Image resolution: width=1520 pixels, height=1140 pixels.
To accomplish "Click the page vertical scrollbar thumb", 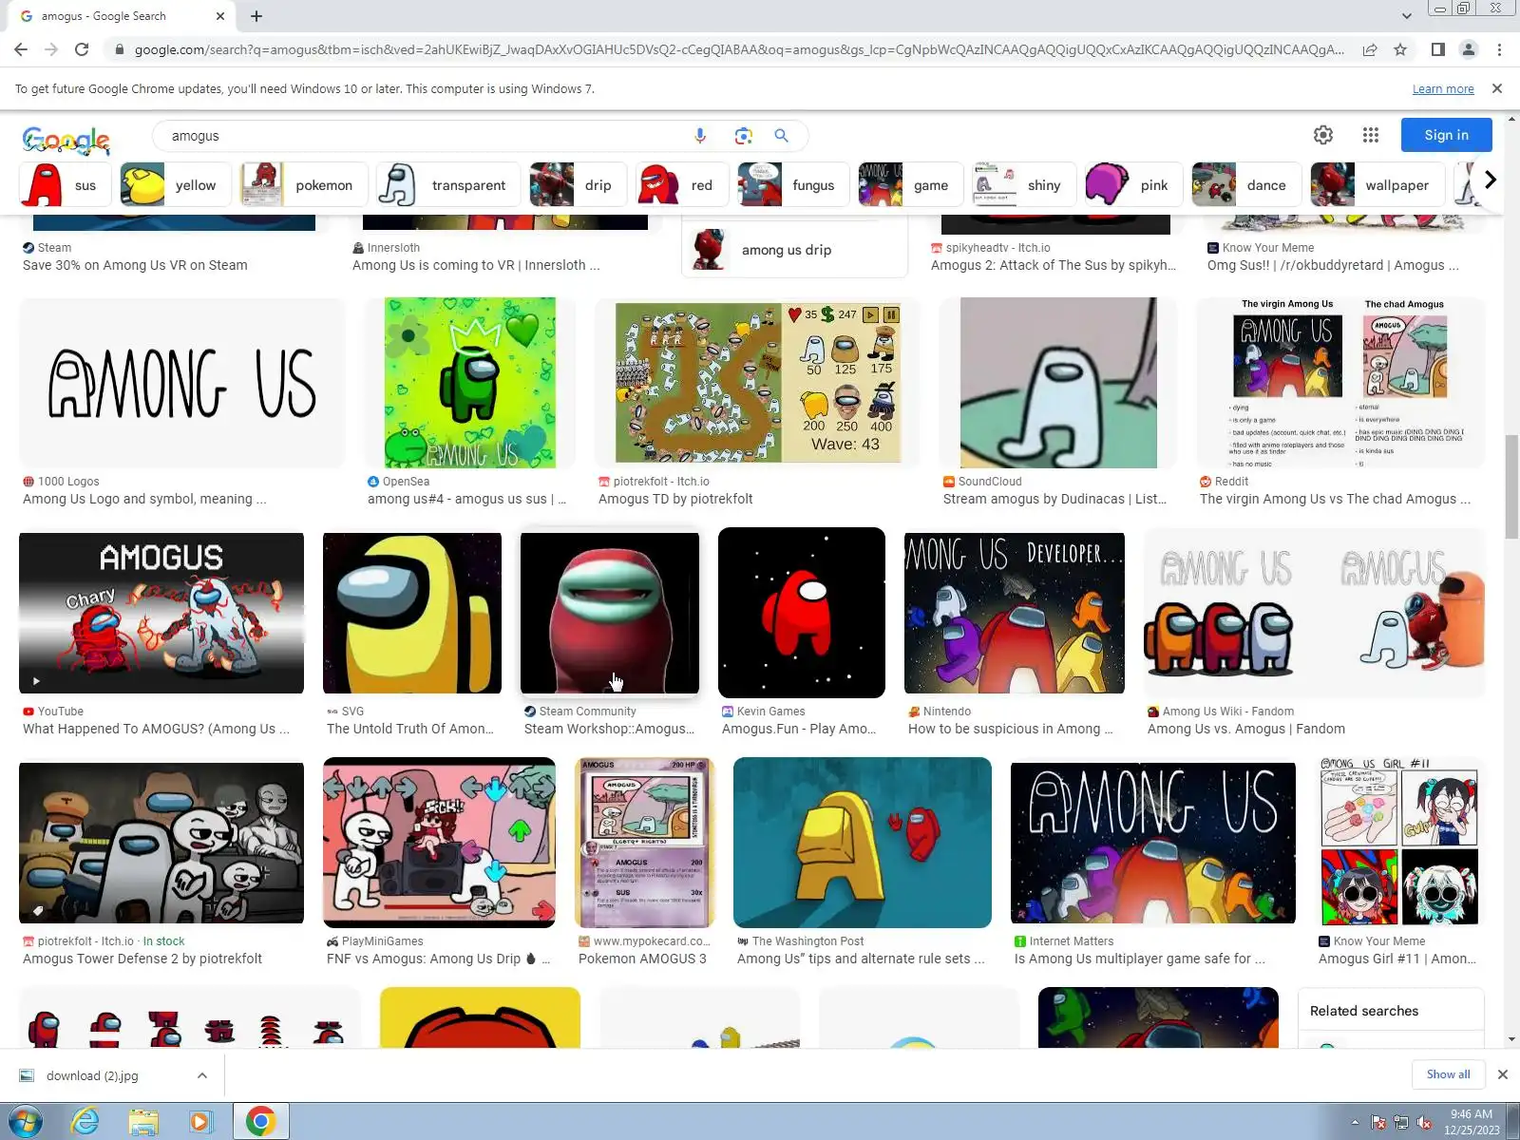I will pos(1510,487).
